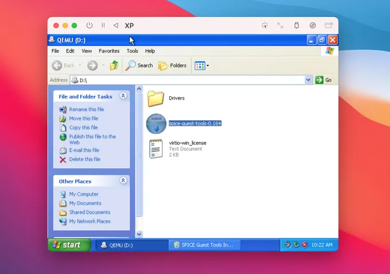The image size is (390, 274).
Task: Click the resize display arrows icon
Action: tap(280, 25)
